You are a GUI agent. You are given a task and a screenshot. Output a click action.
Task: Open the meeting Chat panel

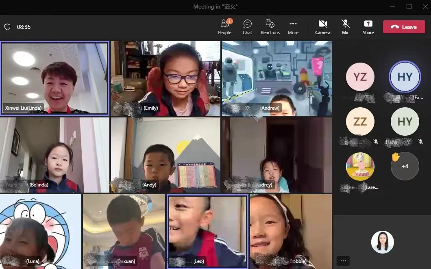[247, 27]
